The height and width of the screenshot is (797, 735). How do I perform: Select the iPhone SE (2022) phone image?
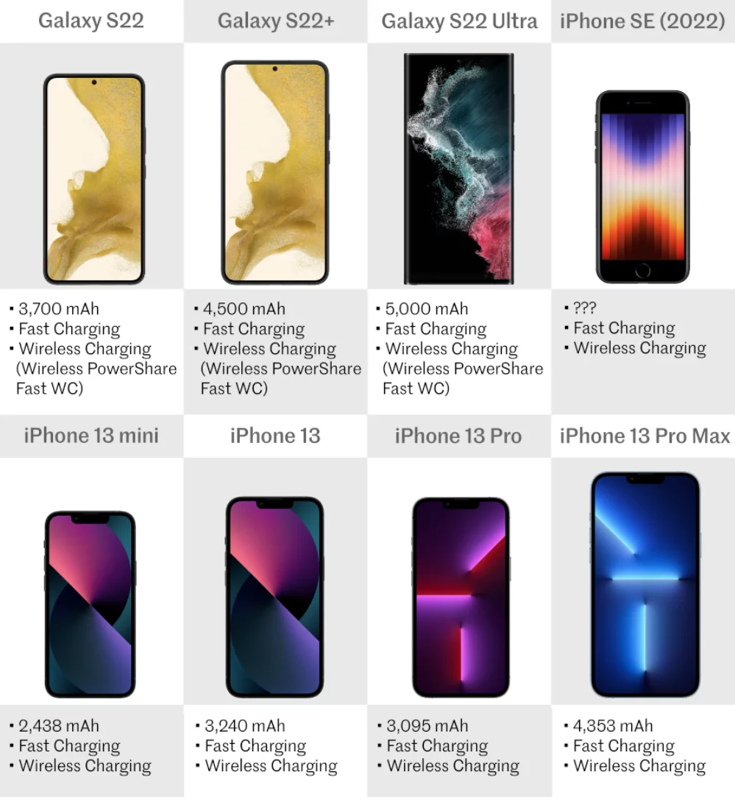[642, 186]
